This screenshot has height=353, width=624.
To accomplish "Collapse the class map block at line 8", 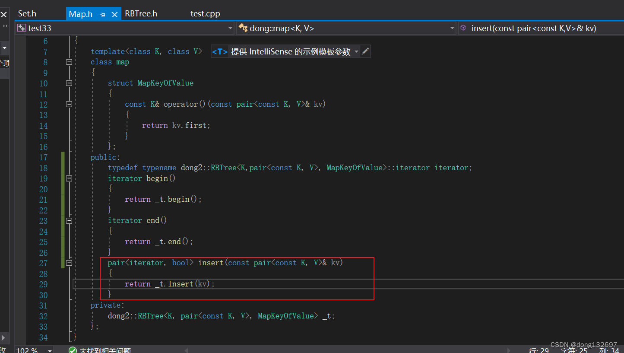I will pos(69,62).
